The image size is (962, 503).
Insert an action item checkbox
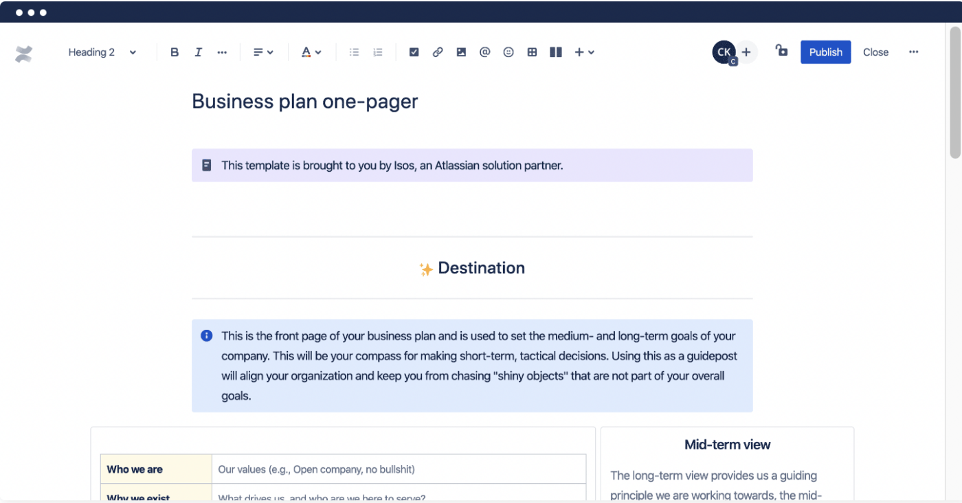[414, 52]
